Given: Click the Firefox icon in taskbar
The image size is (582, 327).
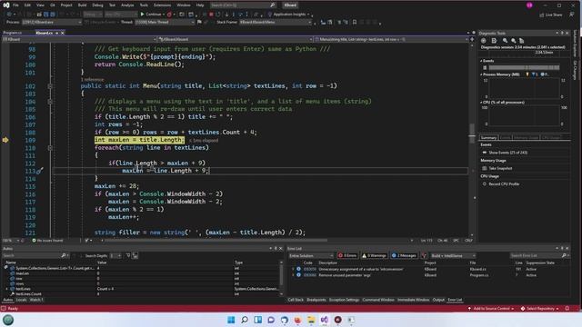Looking at the screenshot, I should 297,320.
